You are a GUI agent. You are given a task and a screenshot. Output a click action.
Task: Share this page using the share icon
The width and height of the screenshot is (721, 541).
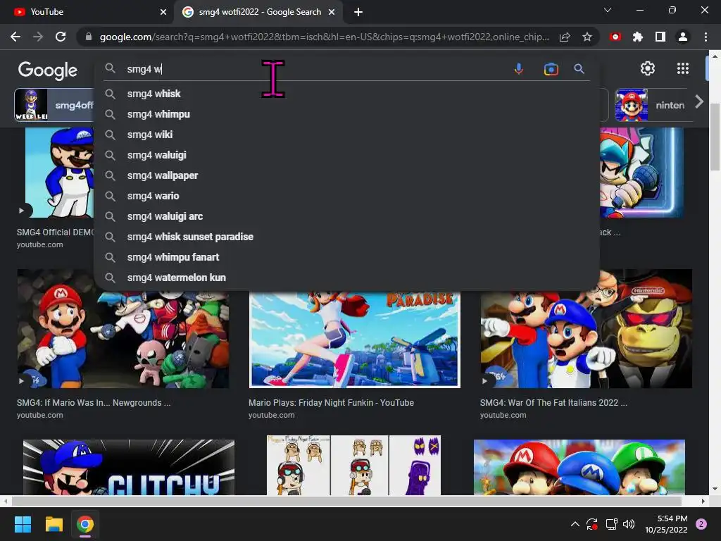click(x=565, y=37)
